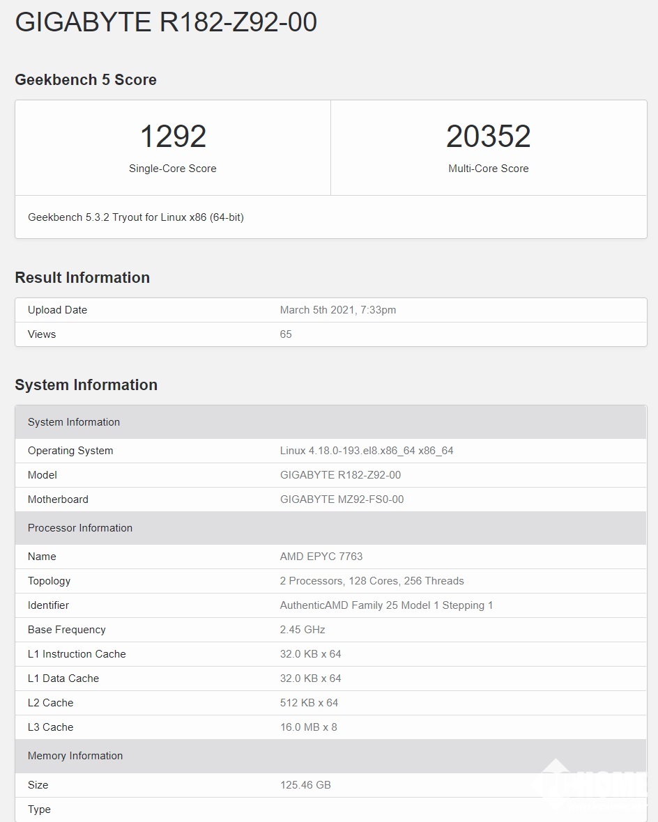Click the Result Information heading

[x=82, y=278]
